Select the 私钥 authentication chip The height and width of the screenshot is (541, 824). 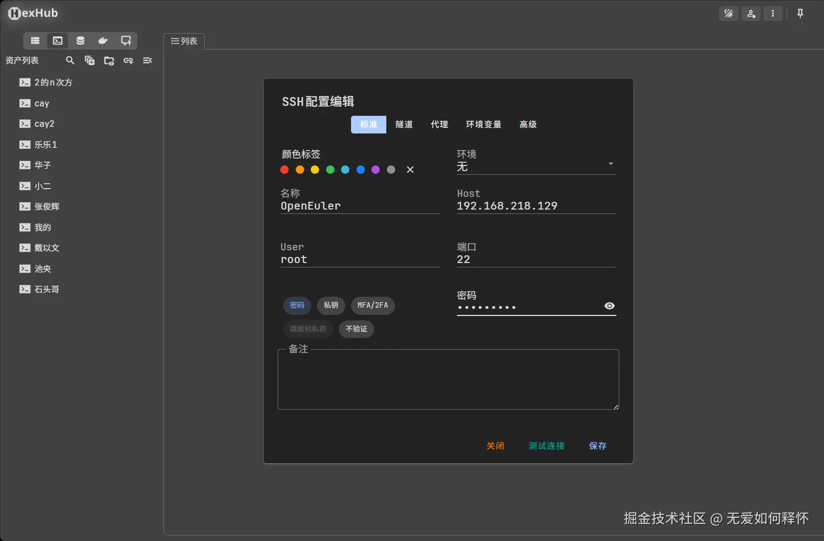tap(331, 306)
